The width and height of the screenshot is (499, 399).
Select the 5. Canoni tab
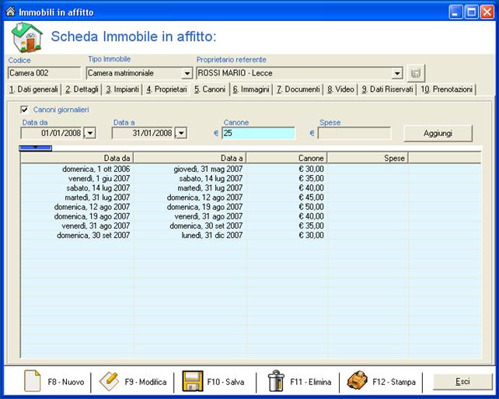(210, 89)
